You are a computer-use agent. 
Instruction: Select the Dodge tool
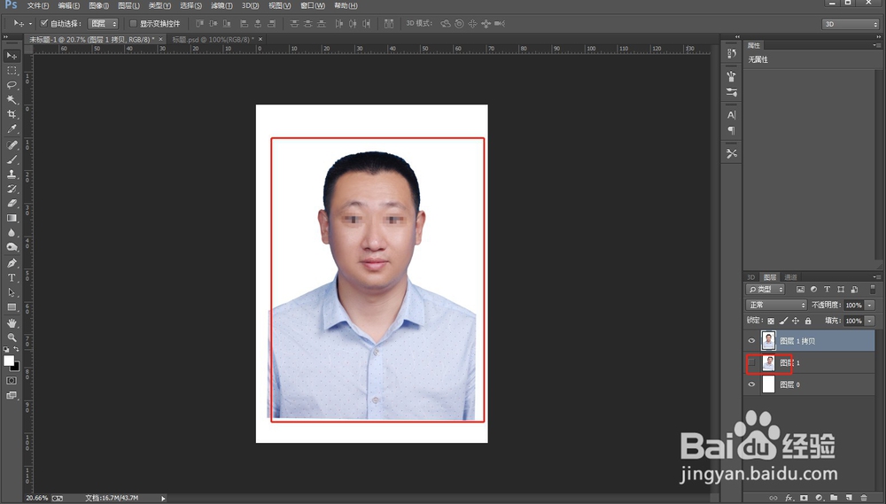(x=12, y=247)
